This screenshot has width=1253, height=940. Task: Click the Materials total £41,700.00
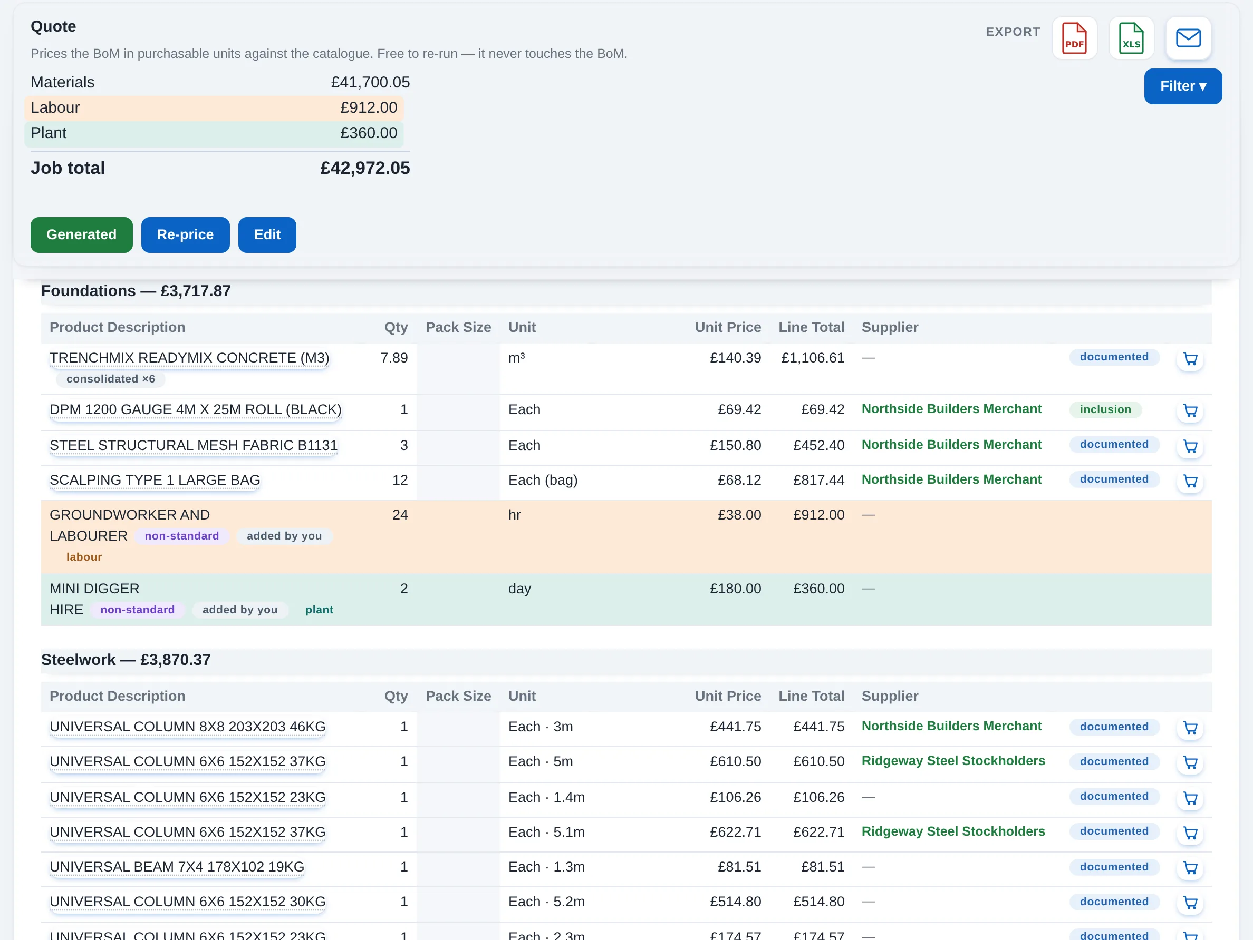click(x=370, y=82)
